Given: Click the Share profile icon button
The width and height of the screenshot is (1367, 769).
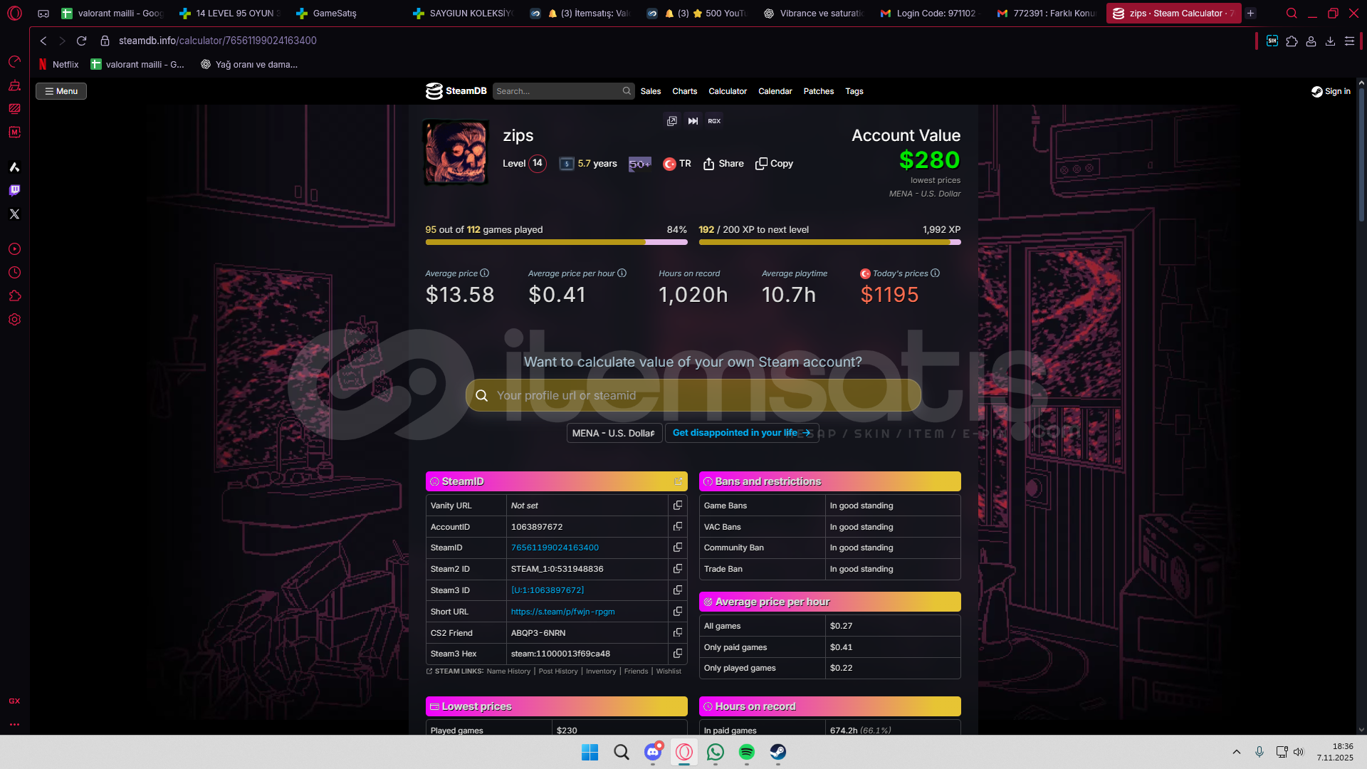Looking at the screenshot, I should 723,164.
